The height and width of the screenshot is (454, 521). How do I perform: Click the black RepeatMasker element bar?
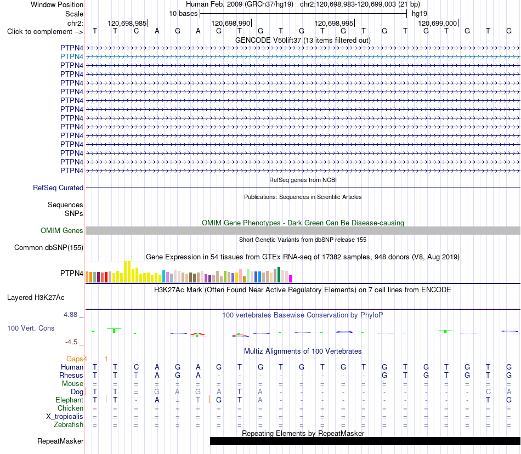point(365,441)
